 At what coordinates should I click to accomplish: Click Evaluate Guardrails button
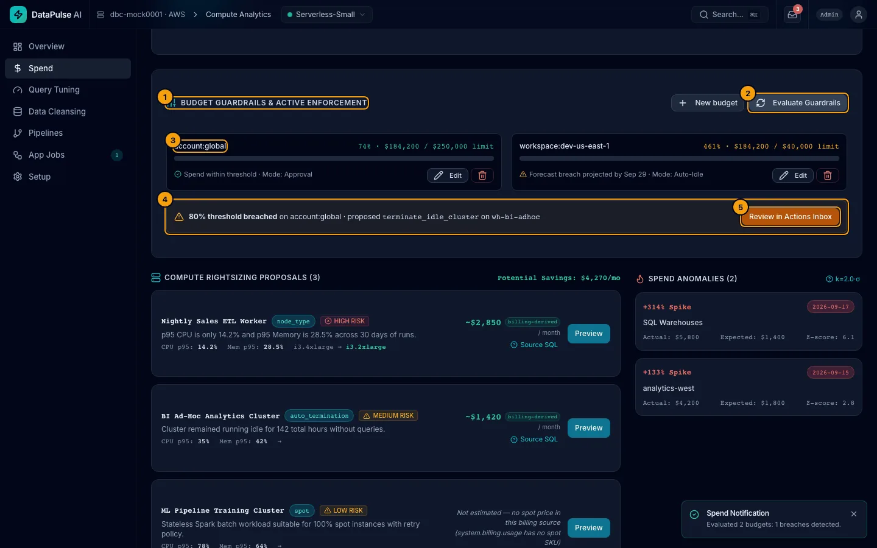[798, 103]
